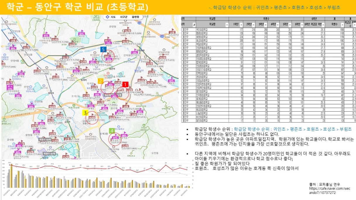Click the green number 4 map marker
The height and width of the screenshot is (200, 356).
(x=112, y=130)
